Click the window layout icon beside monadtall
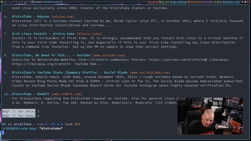 pyautogui.click(x=32, y=2)
